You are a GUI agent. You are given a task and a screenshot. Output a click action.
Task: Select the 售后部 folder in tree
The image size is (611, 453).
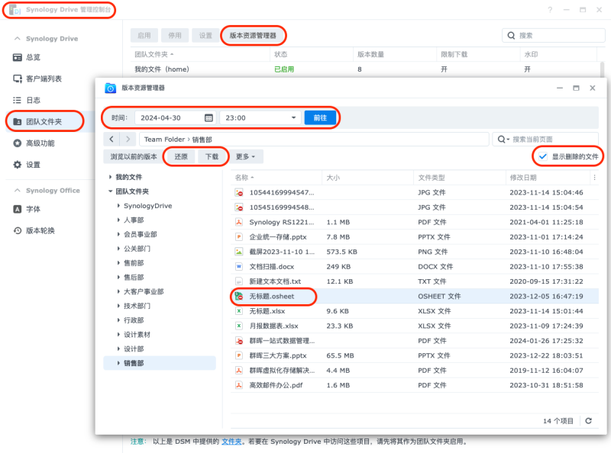[x=134, y=278]
